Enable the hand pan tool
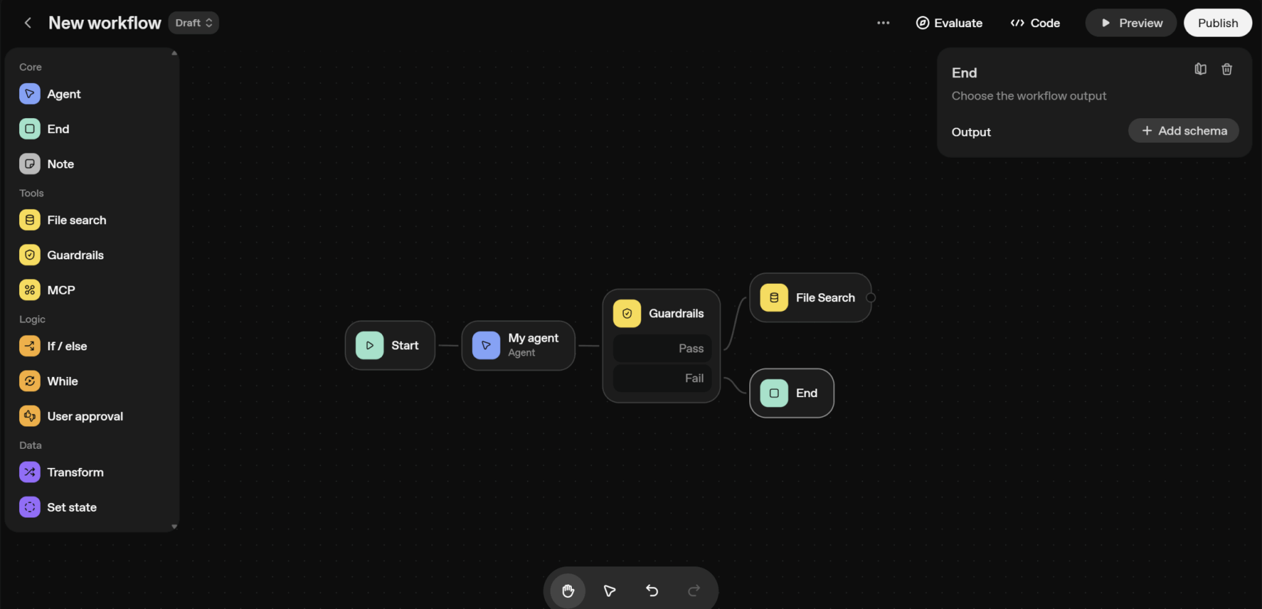This screenshot has width=1262, height=609. 568,591
